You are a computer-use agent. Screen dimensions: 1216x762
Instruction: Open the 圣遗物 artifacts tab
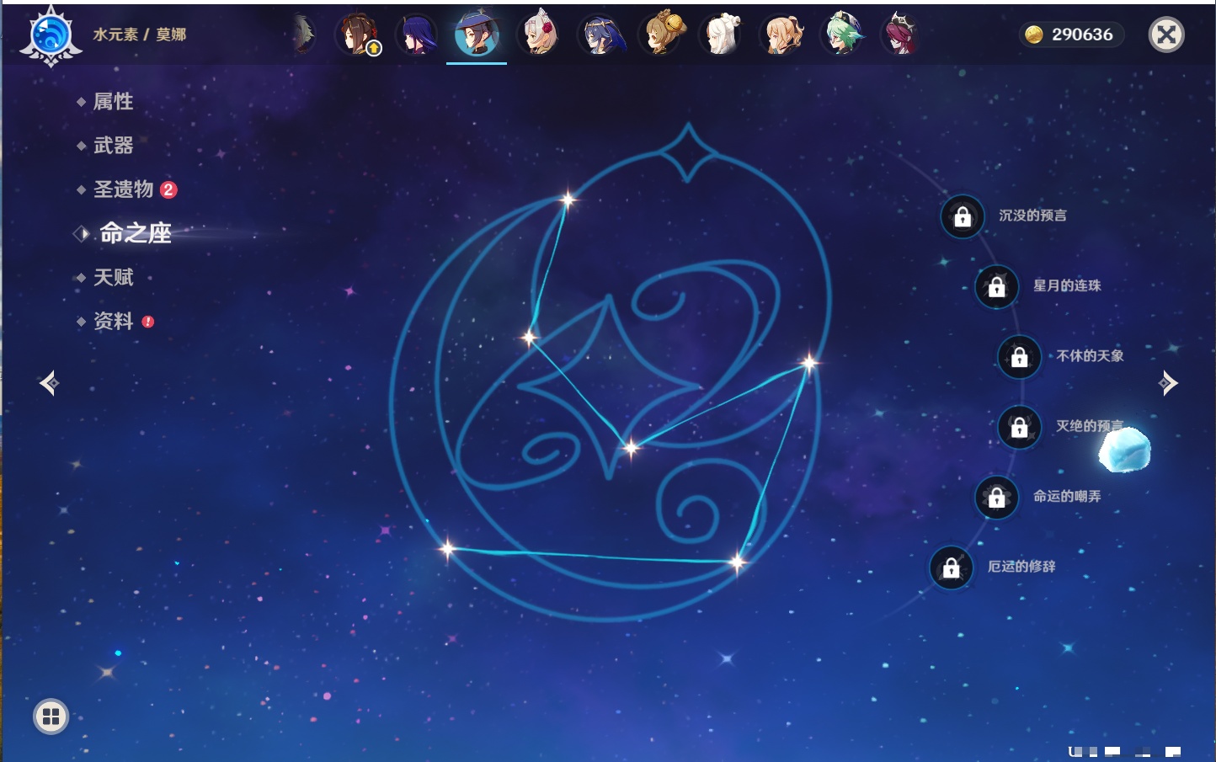[123, 189]
